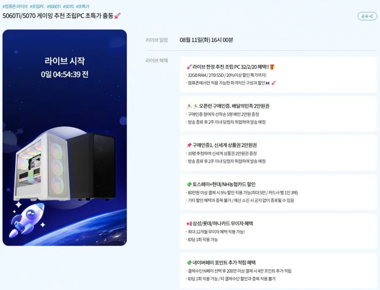Screen dimensions: 380x290
Task: Click the 결제수단 N페이 선택 후 line
Action: (x=239, y=271)
